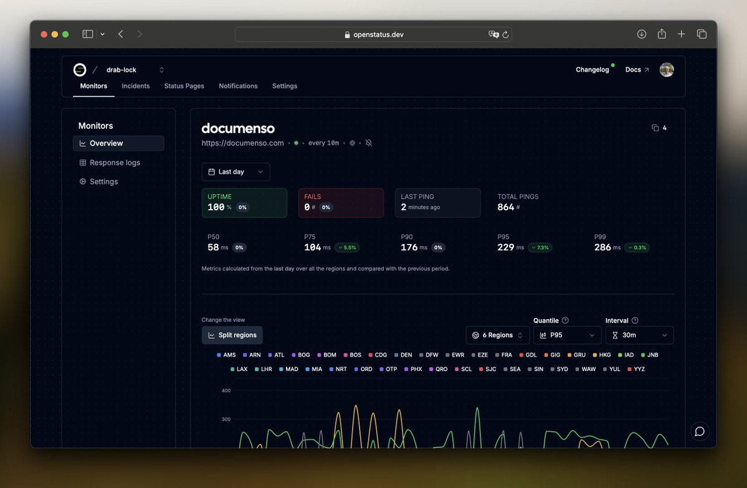Image resolution: width=747 pixels, height=488 pixels.
Task: Click the Interval help icon
Action: pos(635,321)
